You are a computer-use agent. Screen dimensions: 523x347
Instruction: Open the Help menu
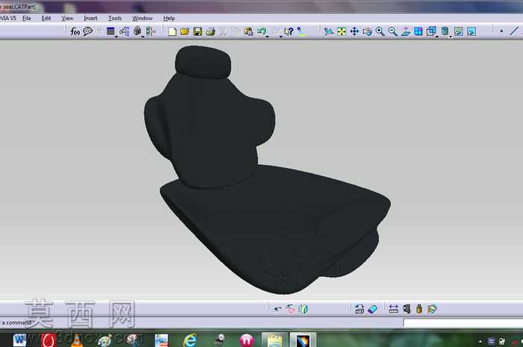169,19
